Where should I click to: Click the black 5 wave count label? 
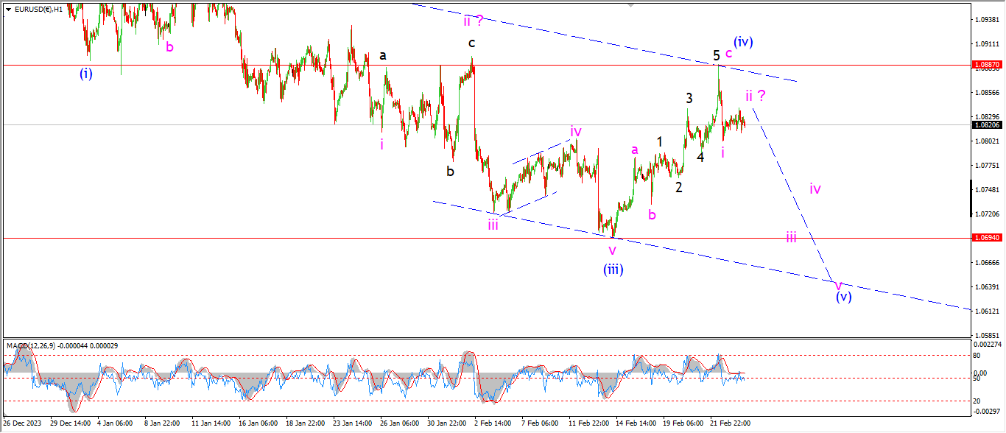click(x=716, y=55)
